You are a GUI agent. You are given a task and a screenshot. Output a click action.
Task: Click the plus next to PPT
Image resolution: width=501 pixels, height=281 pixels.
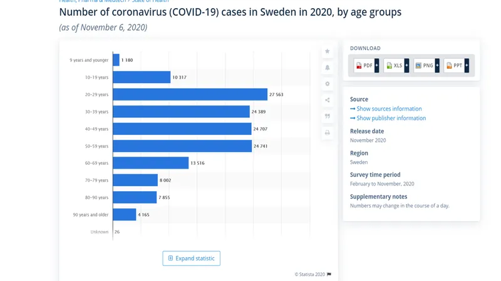[x=467, y=66]
